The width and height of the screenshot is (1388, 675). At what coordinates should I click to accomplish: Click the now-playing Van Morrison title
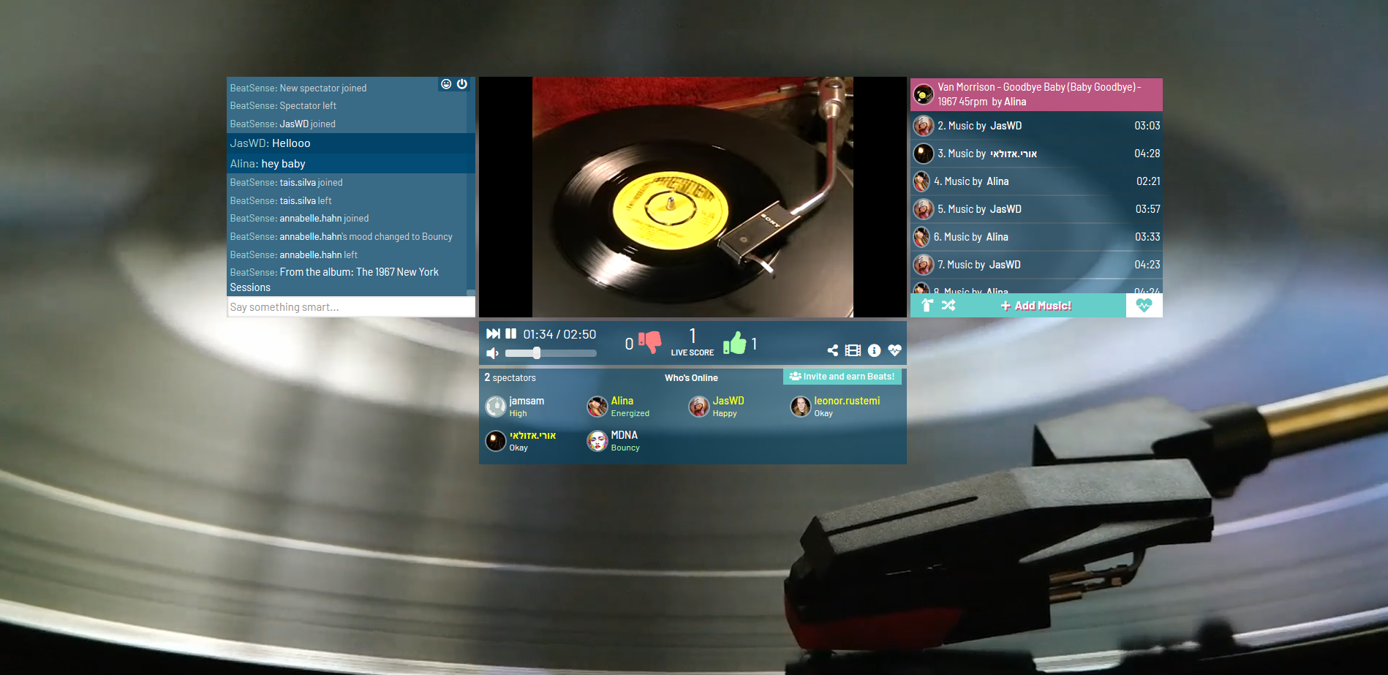pyautogui.click(x=1039, y=94)
